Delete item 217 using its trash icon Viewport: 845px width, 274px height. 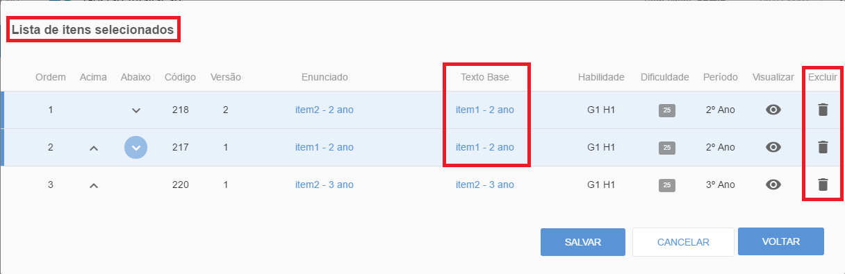click(823, 147)
